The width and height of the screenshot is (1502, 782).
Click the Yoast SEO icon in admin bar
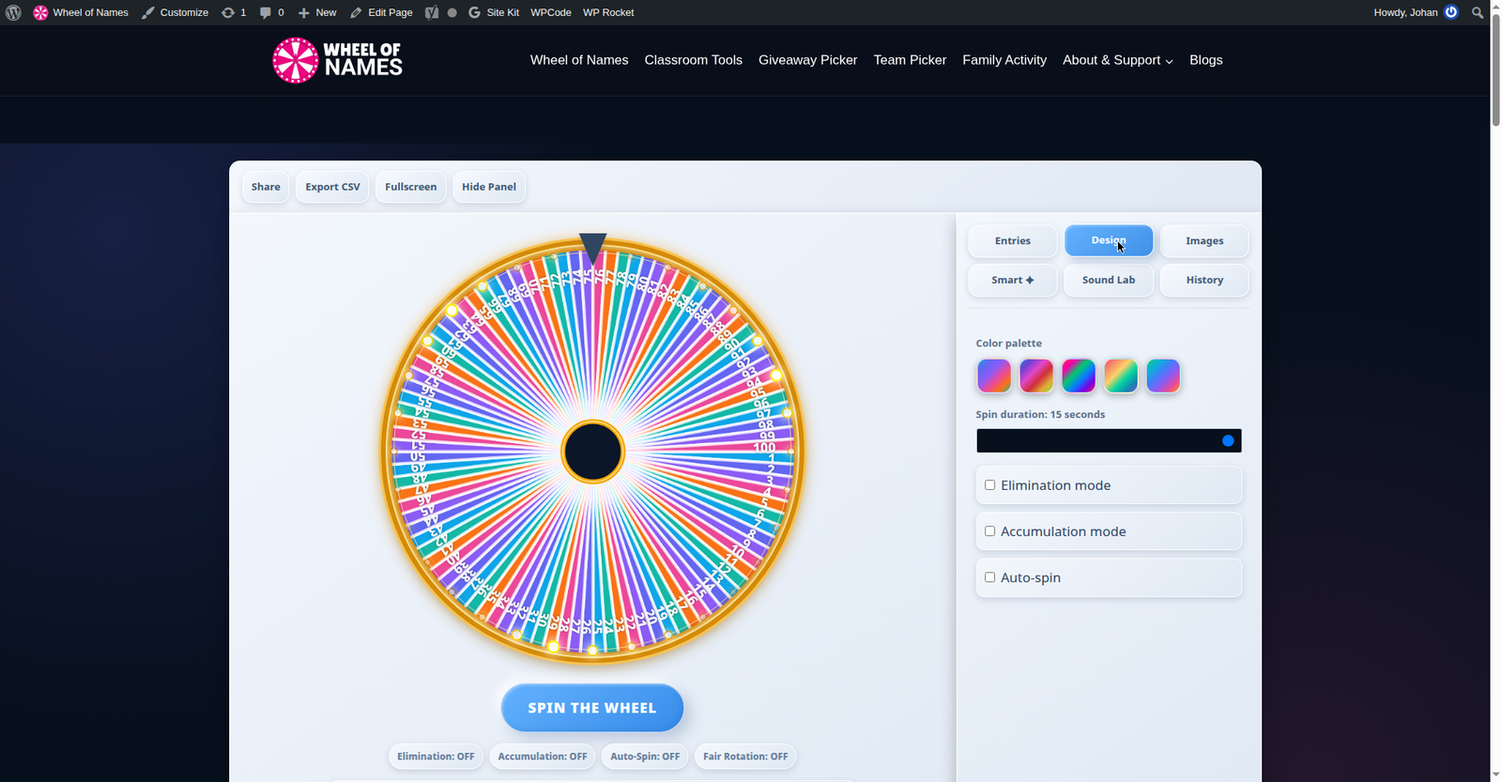click(431, 12)
